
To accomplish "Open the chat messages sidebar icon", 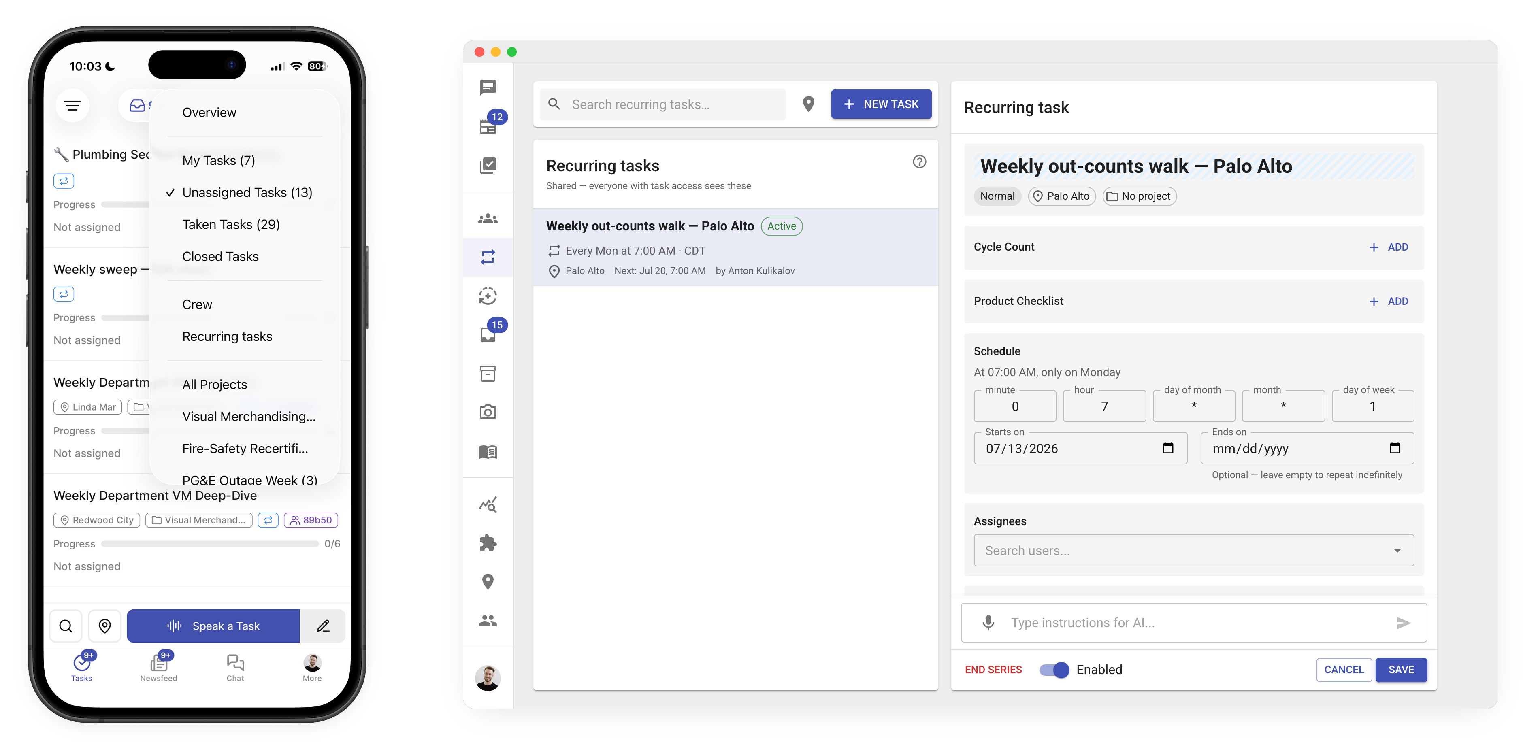I will [x=488, y=87].
